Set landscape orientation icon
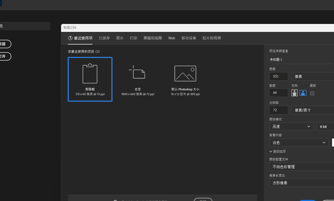This screenshot has height=201, width=334. pyautogui.click(x=303, y=93)
